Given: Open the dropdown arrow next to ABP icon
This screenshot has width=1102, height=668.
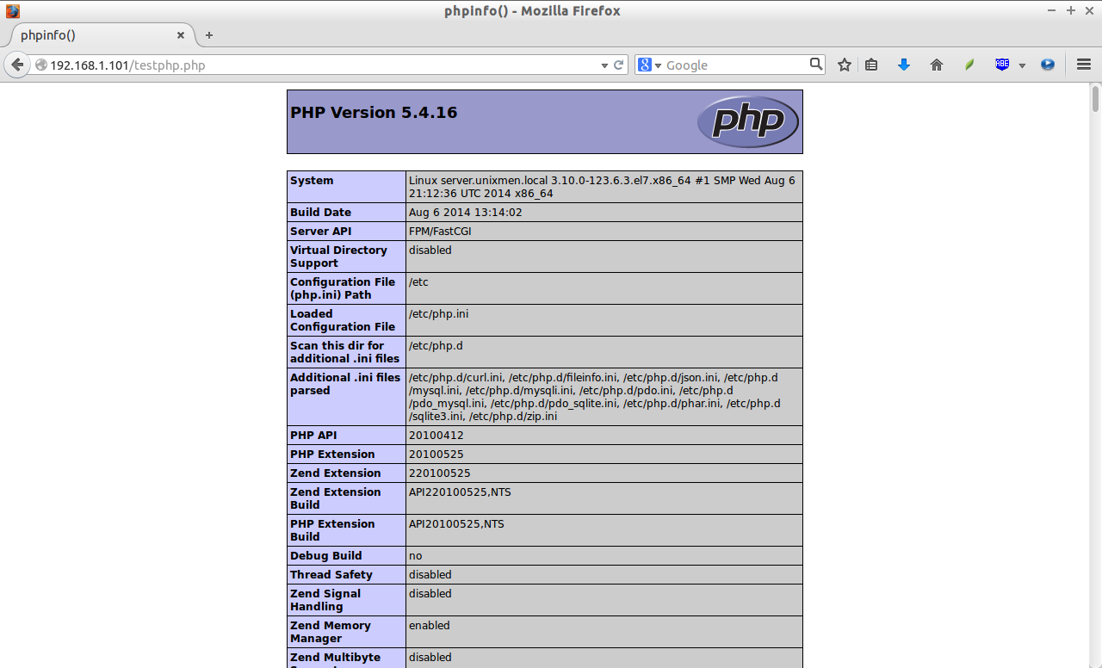Looking at the screenshot, I should pyautogui.click(x=1022, y=65).
